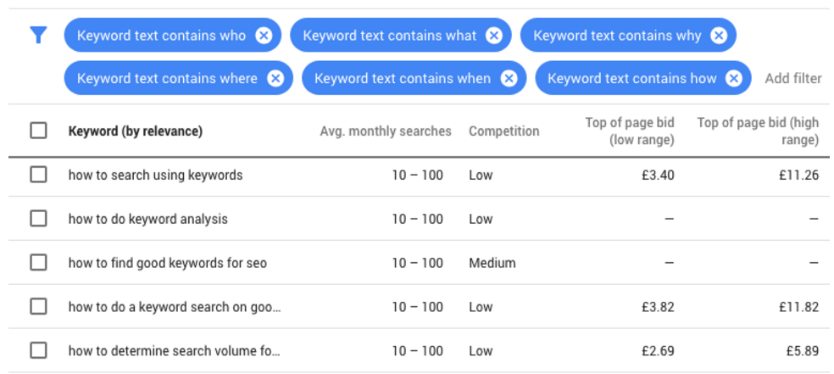The width and height of the screenshot is (834, 374).
Task: Tick 'how to do a keyword search' checkbox
Action: [38, 307]
